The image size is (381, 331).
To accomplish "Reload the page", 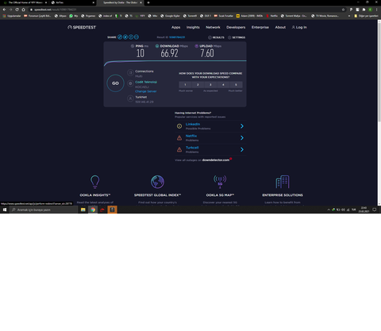I will click(x=17, y=10).
